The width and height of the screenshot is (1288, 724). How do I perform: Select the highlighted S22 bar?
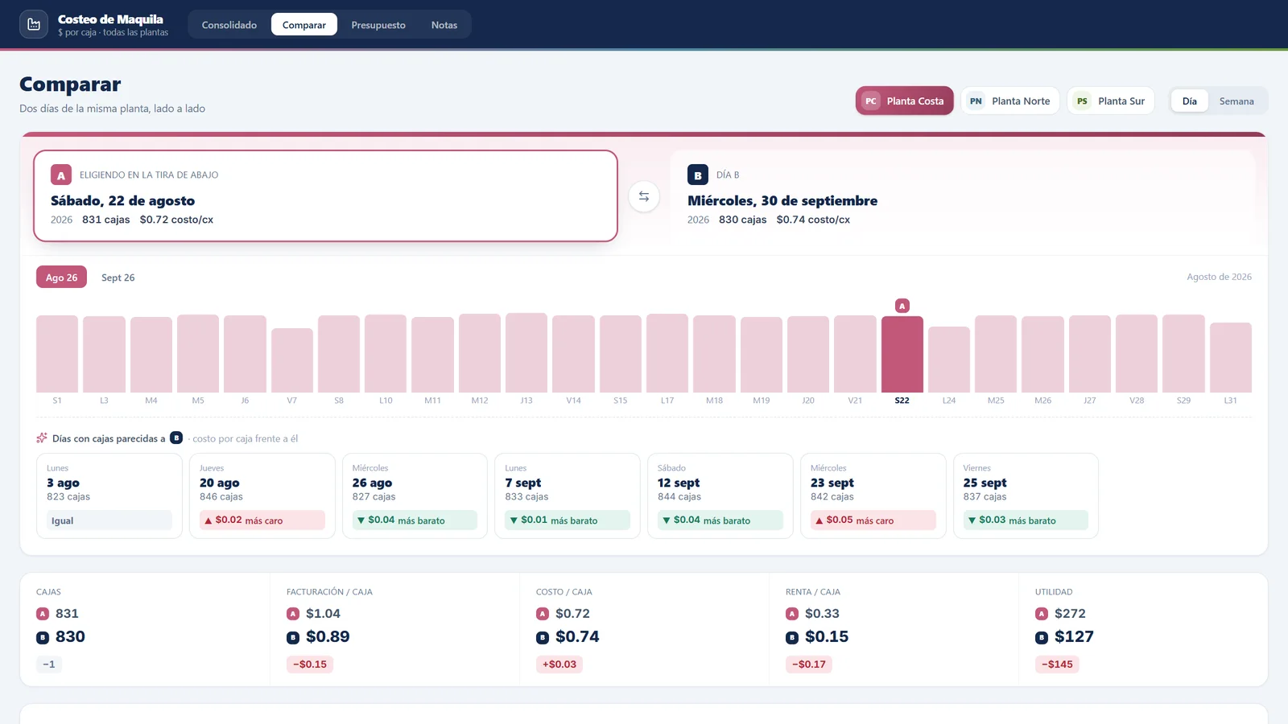(x=902, y=354)
